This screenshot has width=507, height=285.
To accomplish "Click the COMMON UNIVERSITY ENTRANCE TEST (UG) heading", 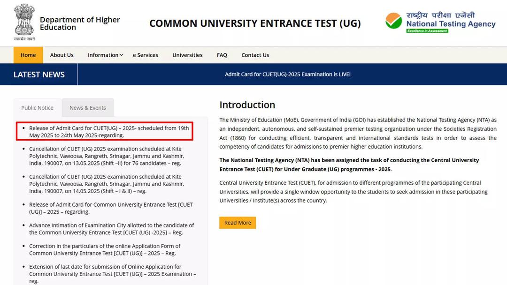I will (x=255, y=23).
